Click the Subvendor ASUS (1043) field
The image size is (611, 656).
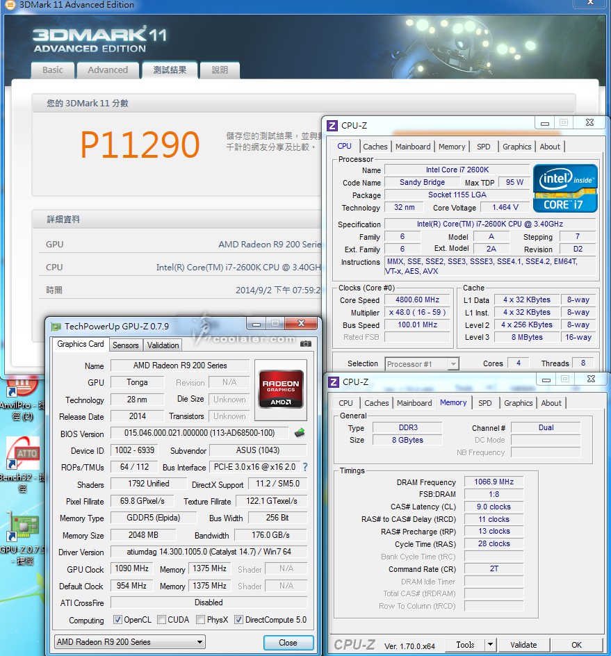[x=258, y=450]
